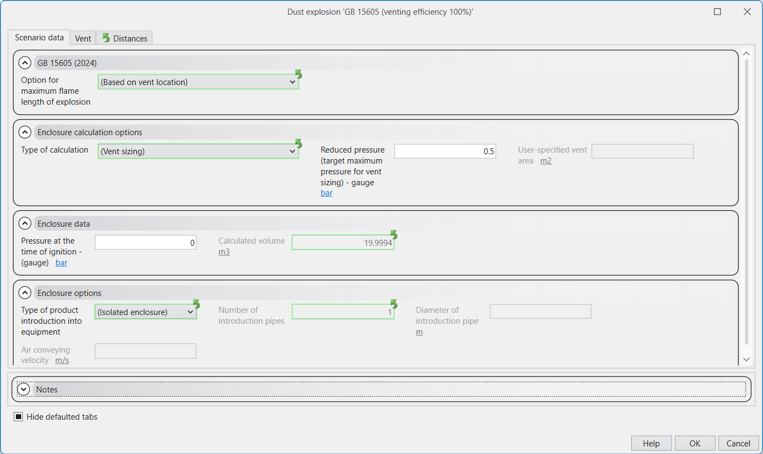Screen dimensions: 763x454
Task: Click the Number of introduction pipes field
Action: [343, 312]
